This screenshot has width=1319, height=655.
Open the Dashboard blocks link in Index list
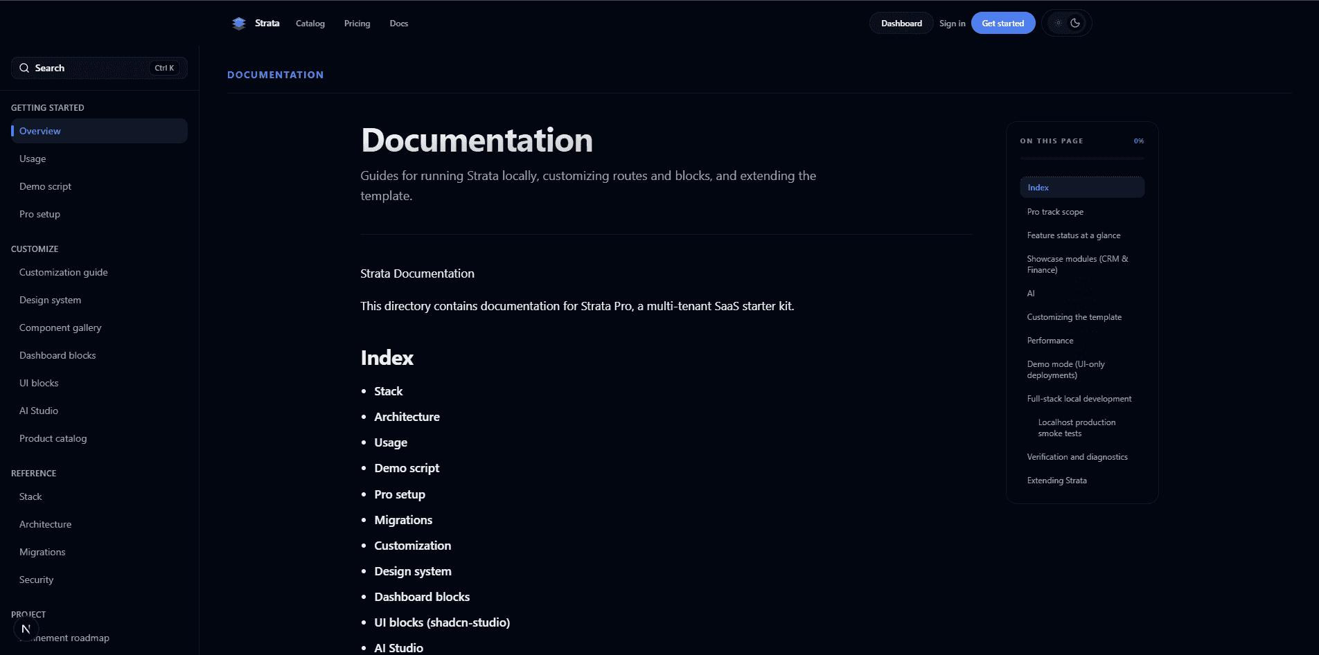tap(422, 597)
